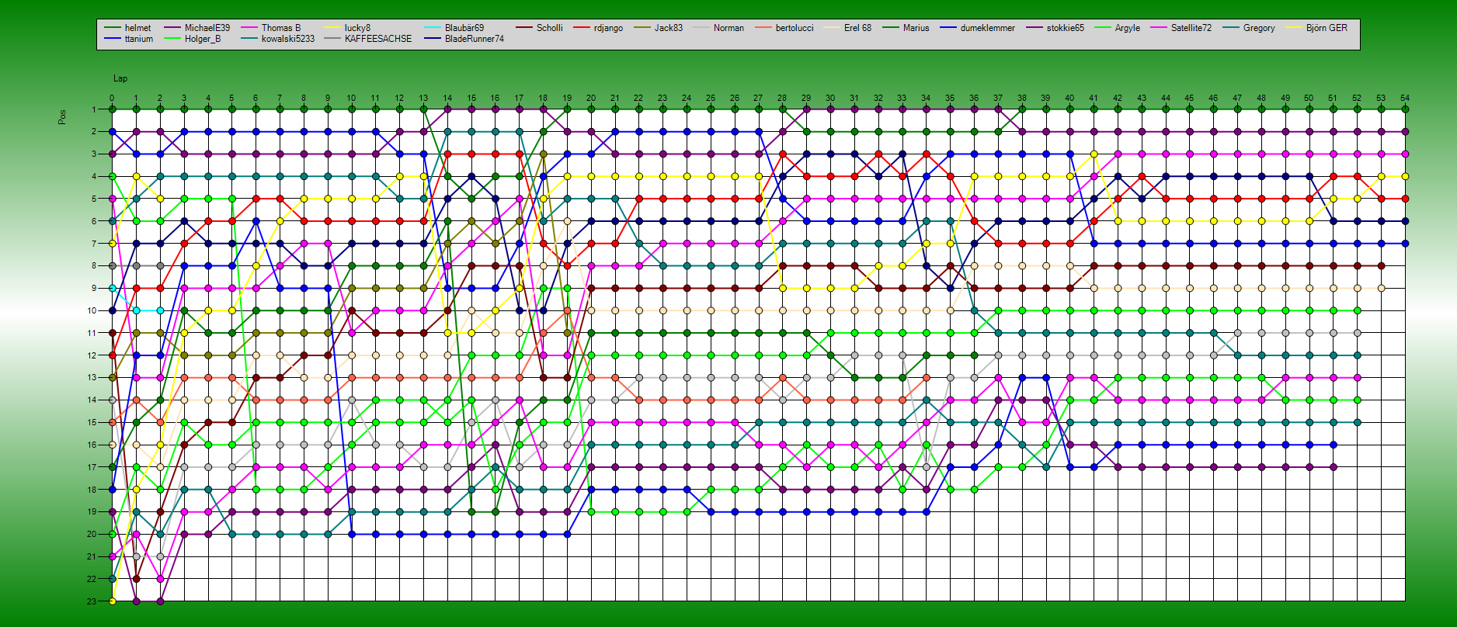Viewport: 1457px width, 627px height.
Task: Select MichaelE39 in the legend
Action: tap(207, 28)
